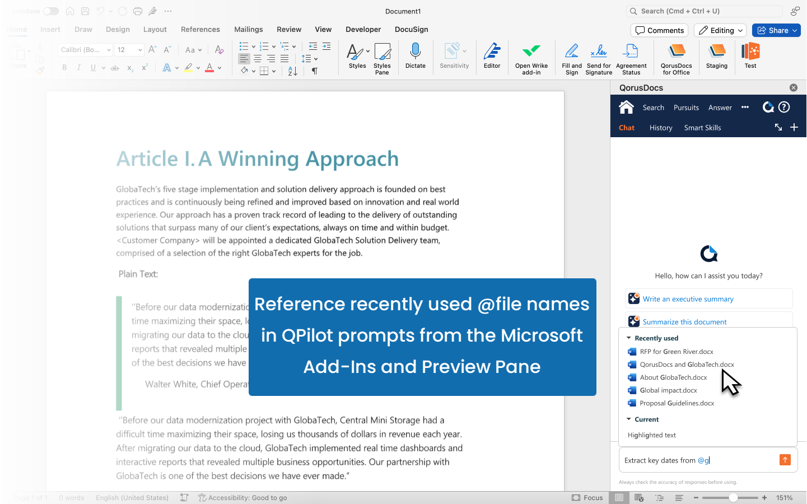
Task: Toggle strikethrough formatting
Action: click(x=115, y=68)
